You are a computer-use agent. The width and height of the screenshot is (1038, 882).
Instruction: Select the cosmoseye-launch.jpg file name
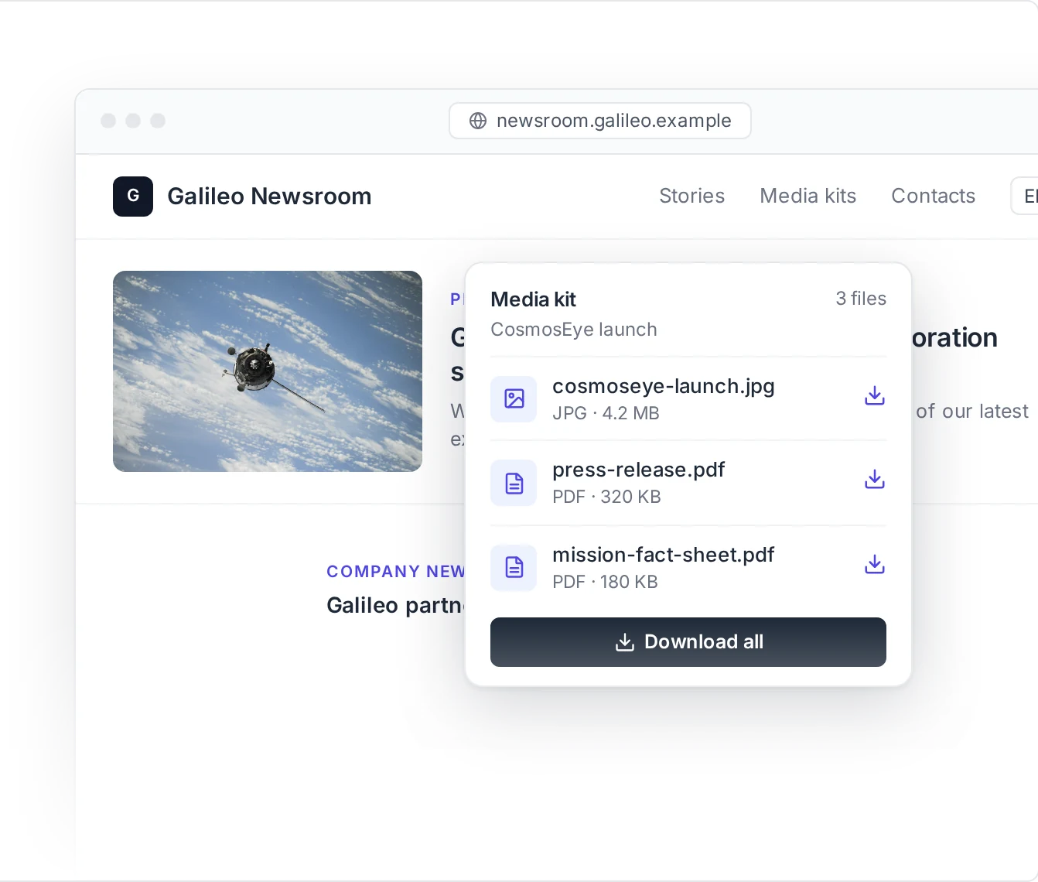point(664,386)
